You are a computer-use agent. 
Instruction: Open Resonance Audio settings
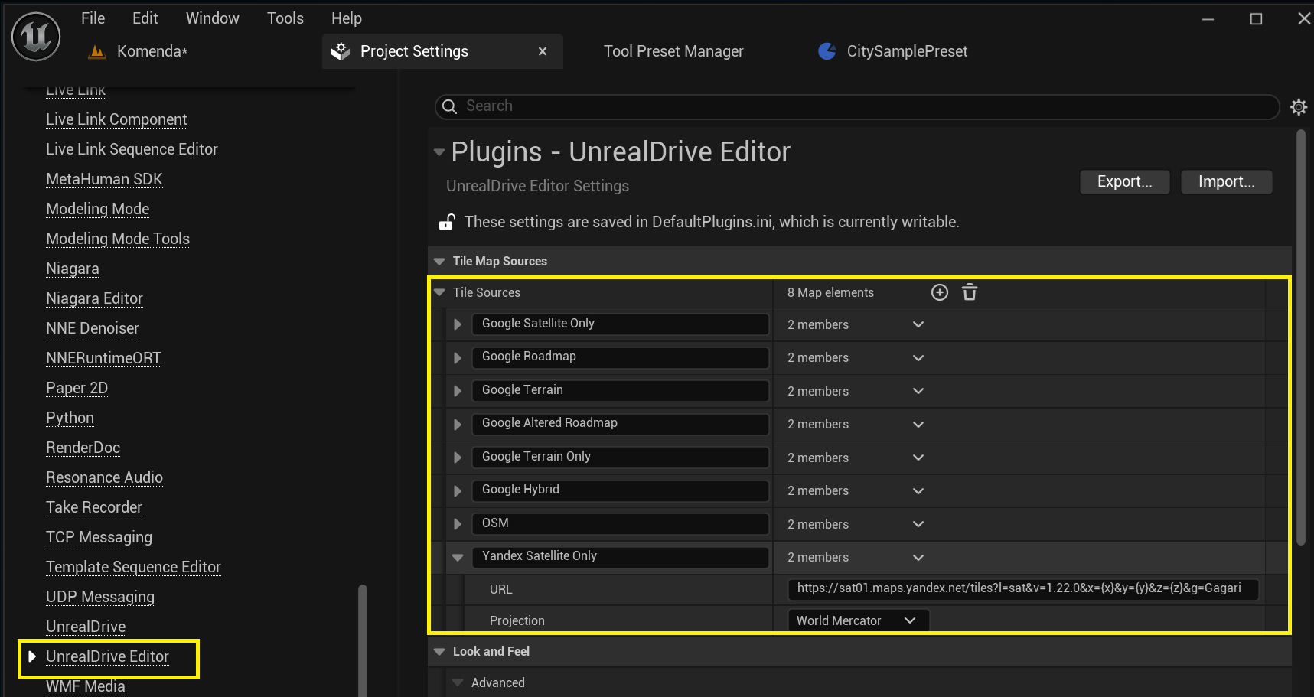pos(104,477)
